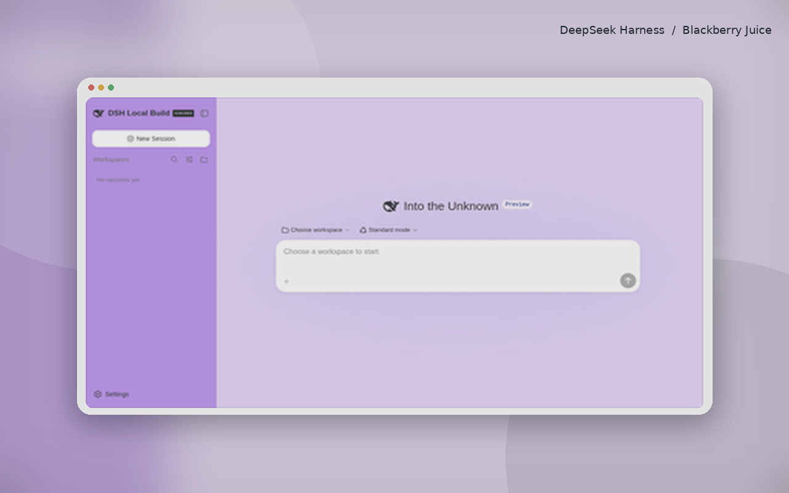The height and width of the screenshot is (493, 789).
Task: Click the whale logo beside DSH Local Build
Action: (x=99, y=113)
